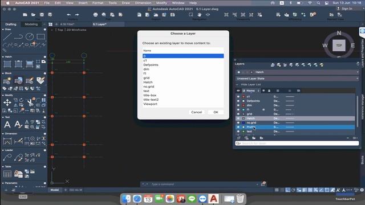Open the Format menu
This screenshot has height=205, width=365.
click(x=98, y=3)
